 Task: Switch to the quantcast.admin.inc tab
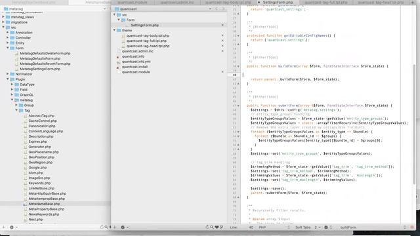click(x=177, y=2)
